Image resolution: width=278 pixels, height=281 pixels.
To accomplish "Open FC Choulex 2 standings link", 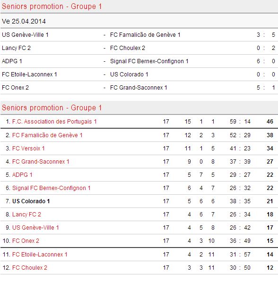I will (30, 268).
